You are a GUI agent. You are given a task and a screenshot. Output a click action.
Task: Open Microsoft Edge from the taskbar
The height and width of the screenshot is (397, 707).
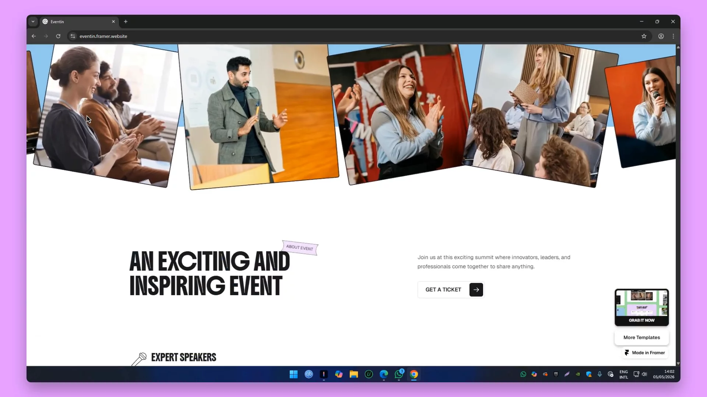pyautogui.click(x=384, y=374)
